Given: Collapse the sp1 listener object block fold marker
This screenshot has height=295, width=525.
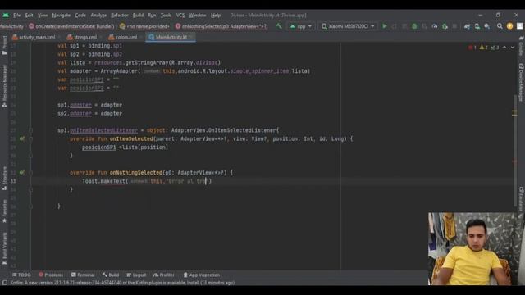Looking at the screenshot, I should click(x=30, y=130).
